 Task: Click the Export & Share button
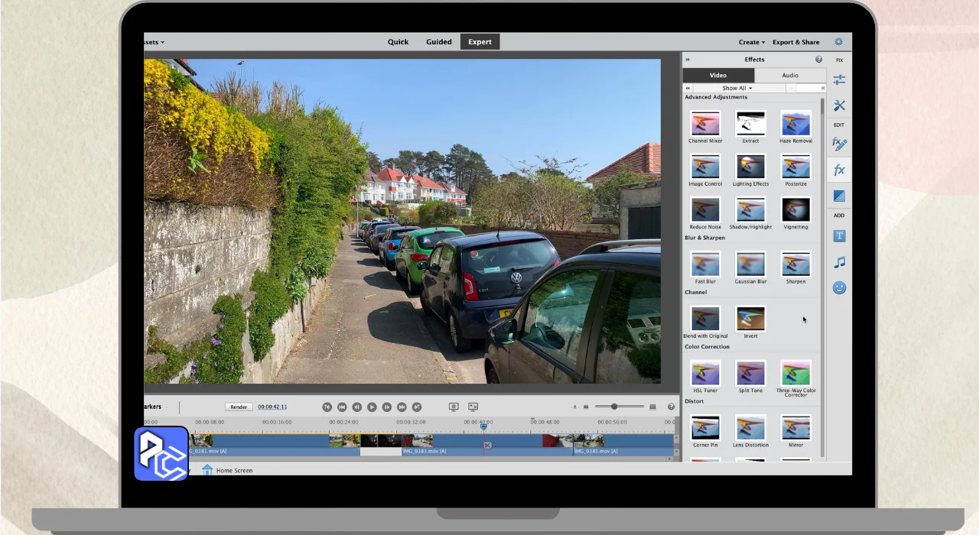[795, 42]
